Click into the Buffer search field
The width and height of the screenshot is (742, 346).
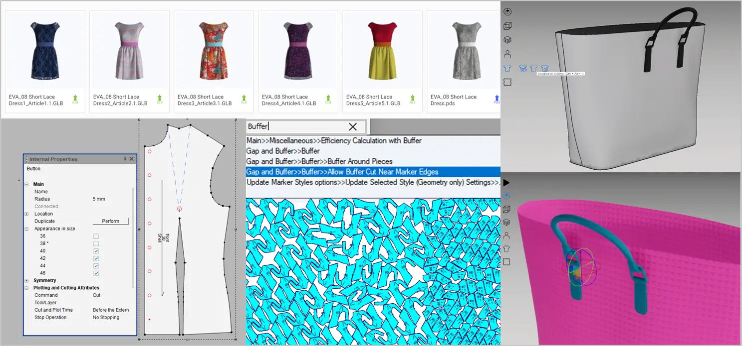click(x=299, y=126)
